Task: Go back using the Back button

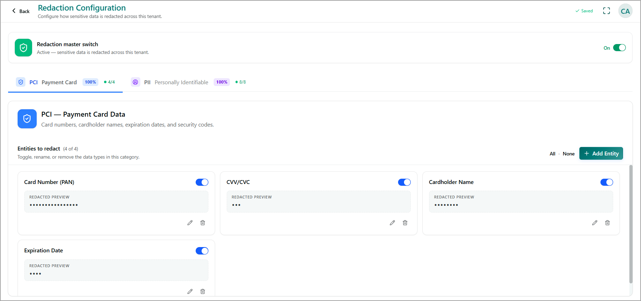Action: [x=21, y=11]
